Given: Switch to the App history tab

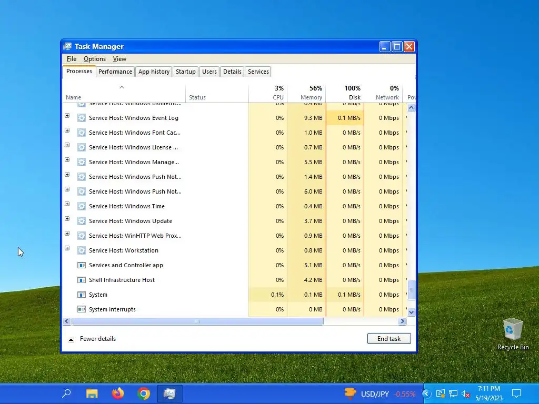Looking at the screenshot, I should pos(154,72).
